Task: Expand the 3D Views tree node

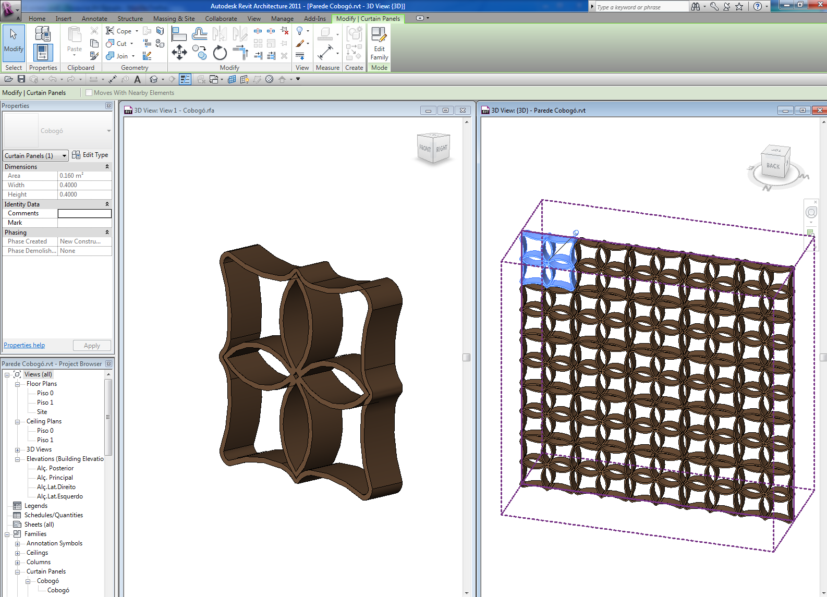Action: click(17, 449)
